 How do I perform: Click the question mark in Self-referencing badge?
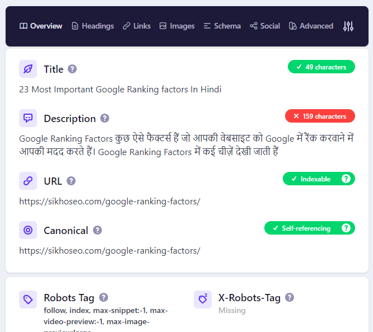[346, 228]
